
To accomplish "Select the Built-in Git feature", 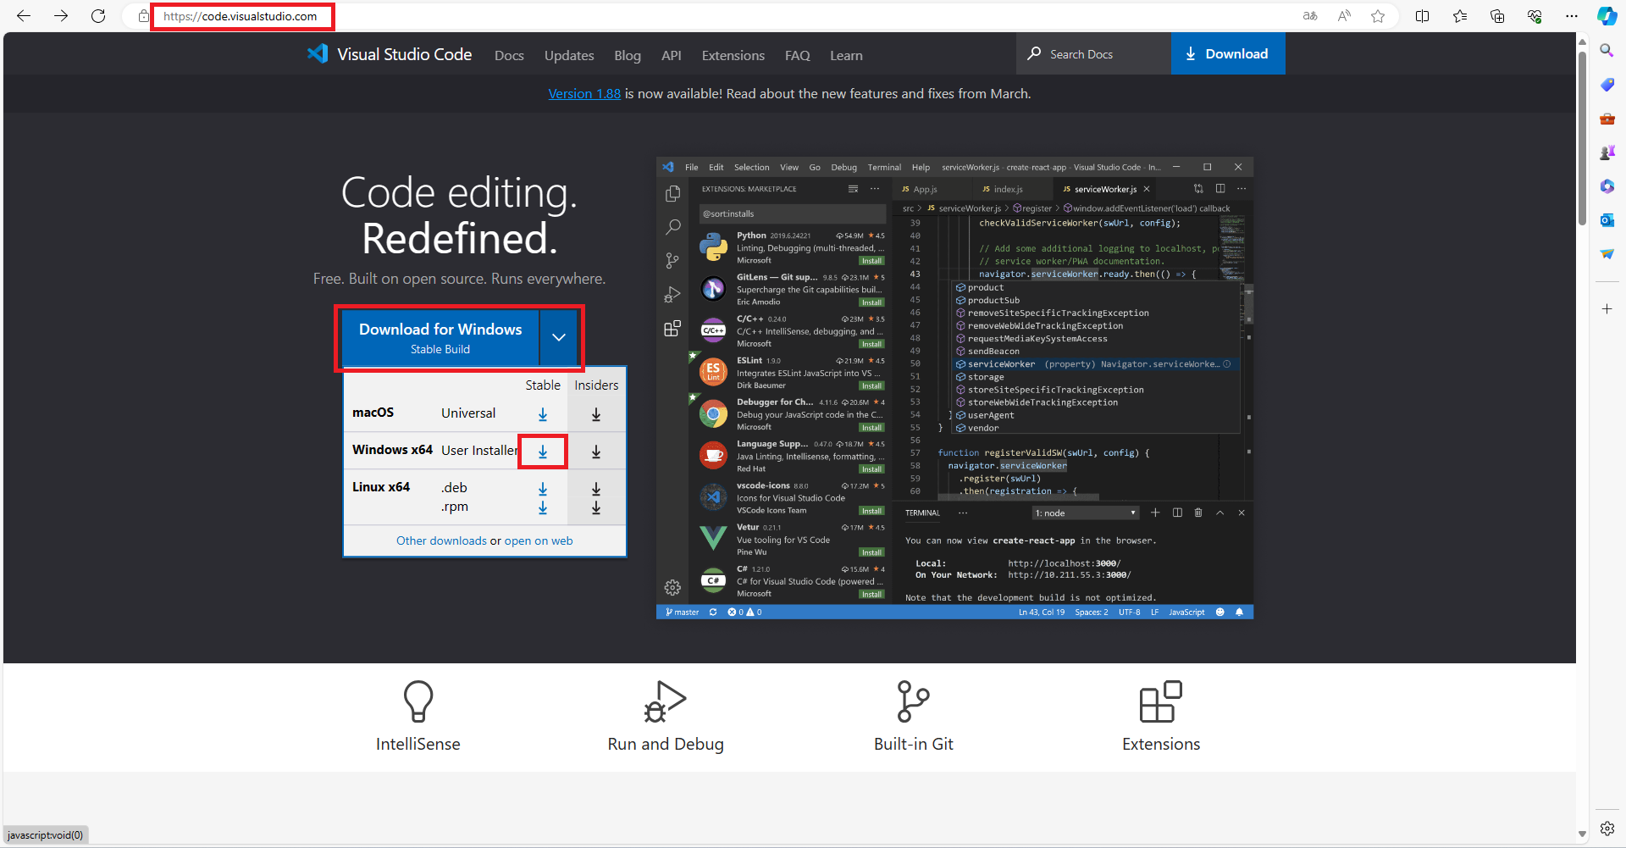I will point(914,717).
